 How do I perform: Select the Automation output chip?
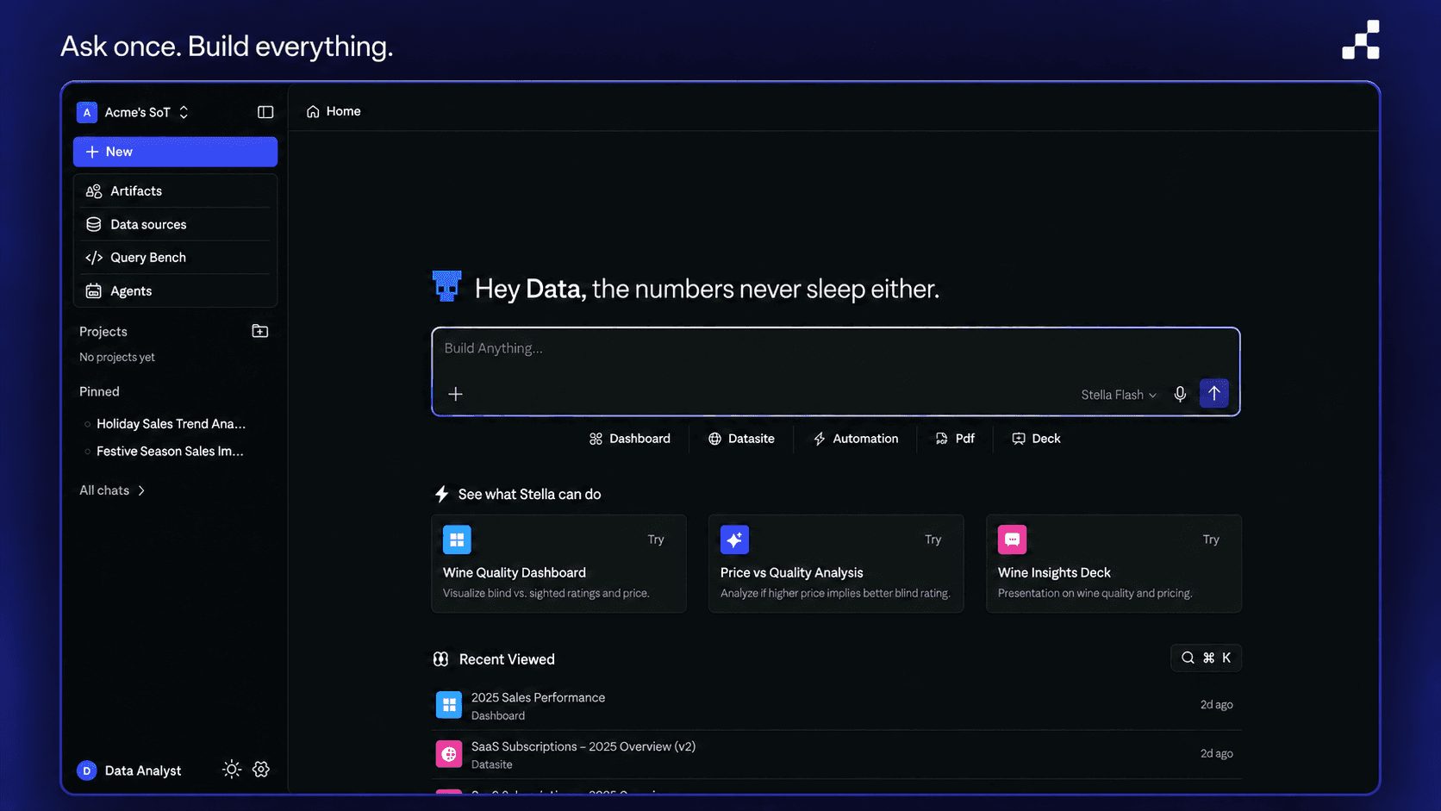click(x=856, y=439)
